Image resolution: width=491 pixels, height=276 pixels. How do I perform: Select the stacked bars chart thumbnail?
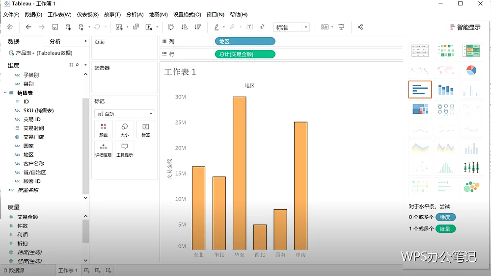pos(446,89)
